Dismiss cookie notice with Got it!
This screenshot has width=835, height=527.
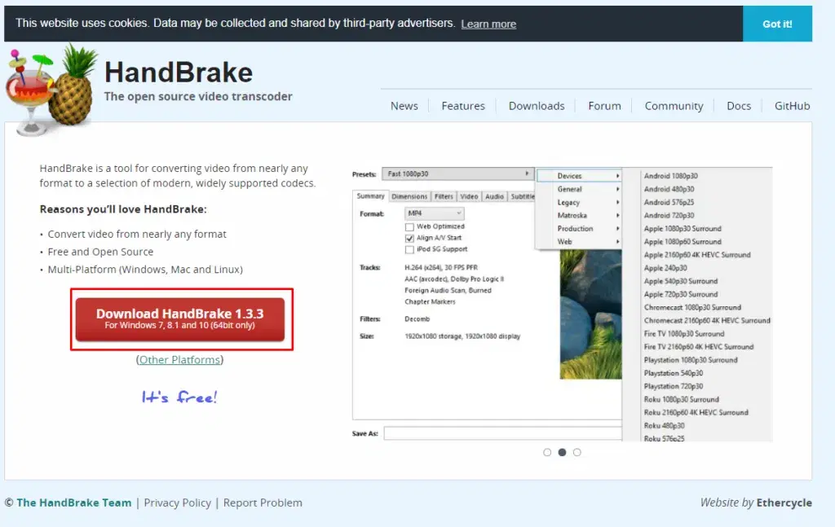tap(777, 24)
